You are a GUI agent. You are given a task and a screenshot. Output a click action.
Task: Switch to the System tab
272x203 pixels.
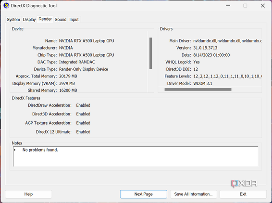[13, 19]
